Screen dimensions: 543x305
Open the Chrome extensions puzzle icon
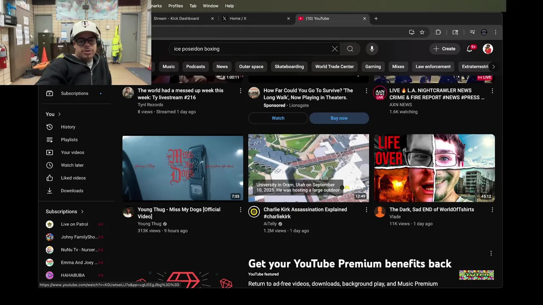coord(438,32)
